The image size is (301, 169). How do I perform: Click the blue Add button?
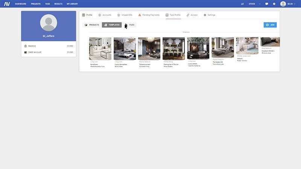[270, 25]
